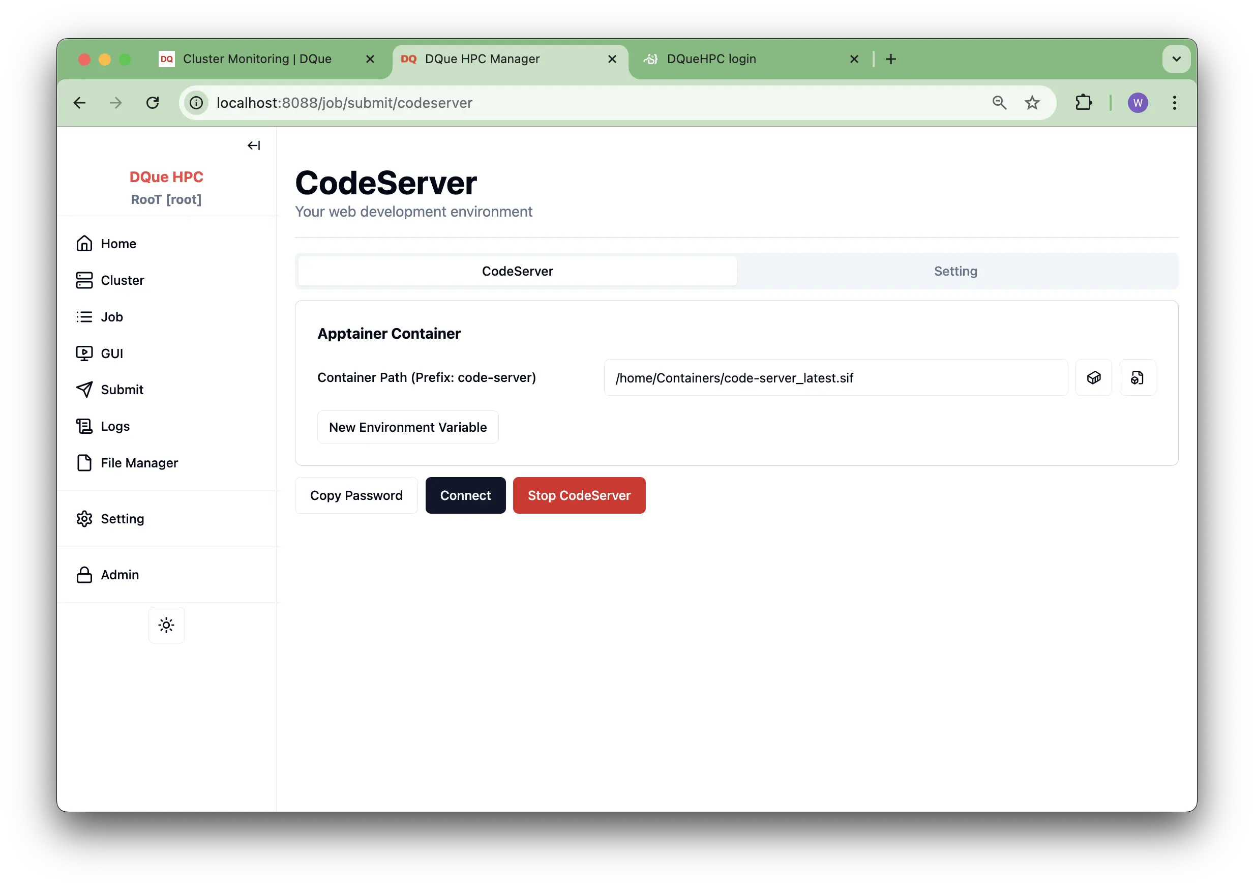The image size is (1254, 887).
Task: Switch to Cluster Monitoring browser tab
Action: point(257,59)
